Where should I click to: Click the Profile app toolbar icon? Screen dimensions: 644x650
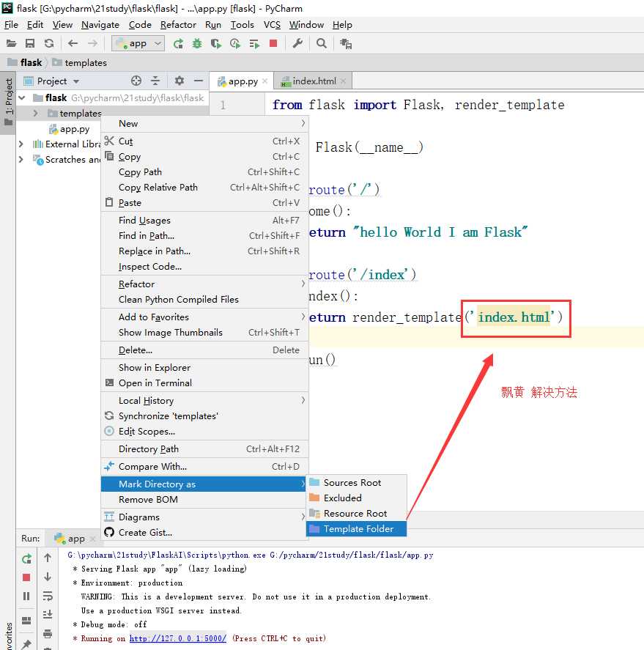pyautogui.click(x=235, y=43)
